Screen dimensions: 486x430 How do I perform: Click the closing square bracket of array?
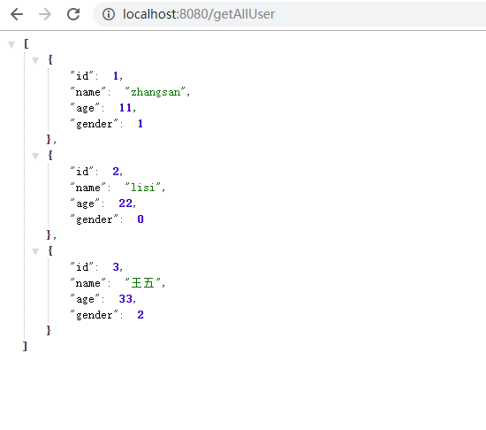tap(25, 346)
